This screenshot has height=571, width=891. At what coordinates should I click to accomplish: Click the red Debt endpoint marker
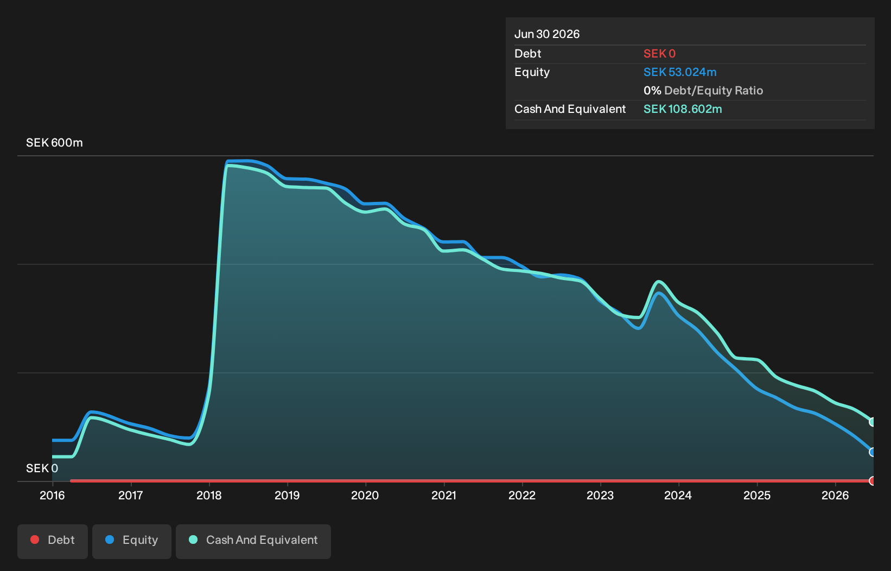[x=873, y=481]
